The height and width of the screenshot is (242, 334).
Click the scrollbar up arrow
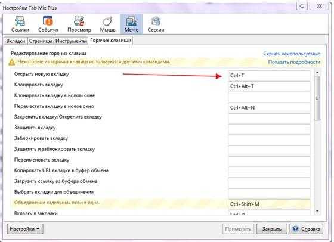317,73
